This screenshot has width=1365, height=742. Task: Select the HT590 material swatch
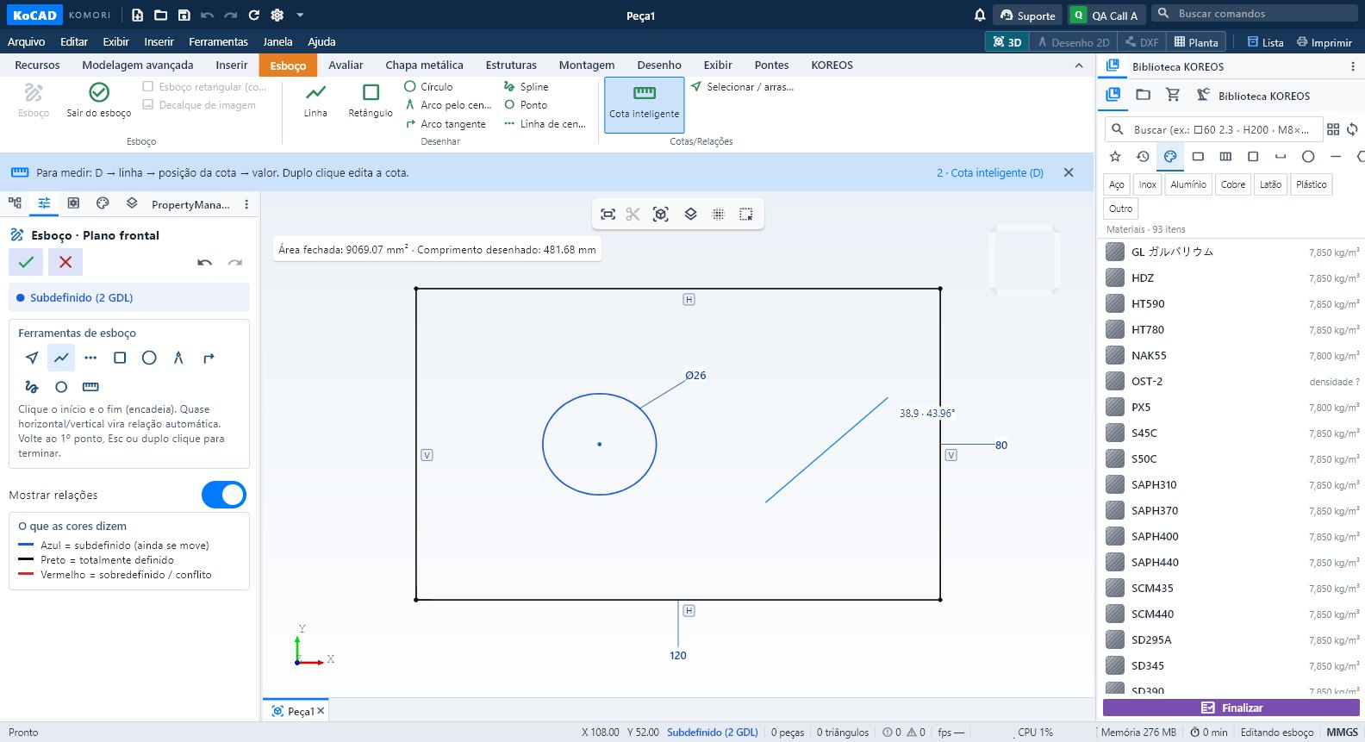[1115, 303]
